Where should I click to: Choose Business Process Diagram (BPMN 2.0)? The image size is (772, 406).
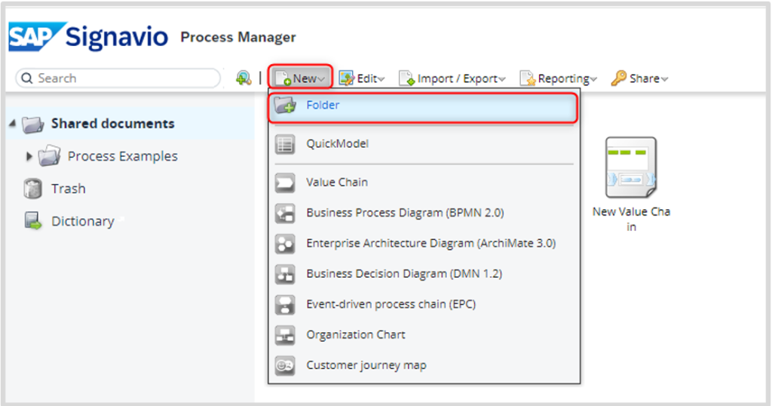pos(424,213)
